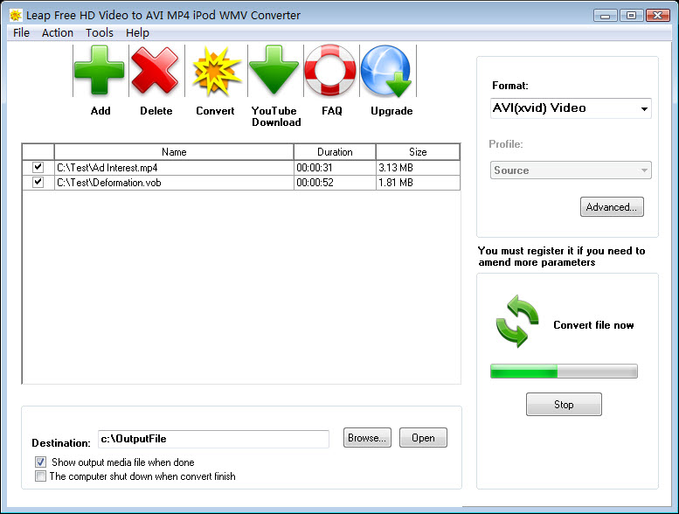Viewport: 679px width, 514px height.
Task: Click the green arrows Convert file now icon
Action: (x=517, y=322)
